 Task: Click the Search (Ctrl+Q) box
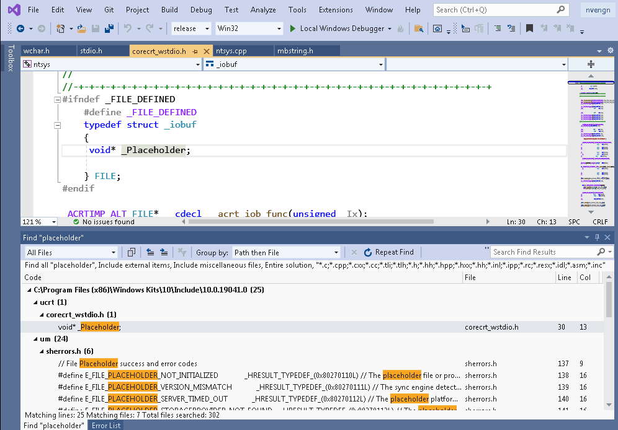(x=501, y=10)
